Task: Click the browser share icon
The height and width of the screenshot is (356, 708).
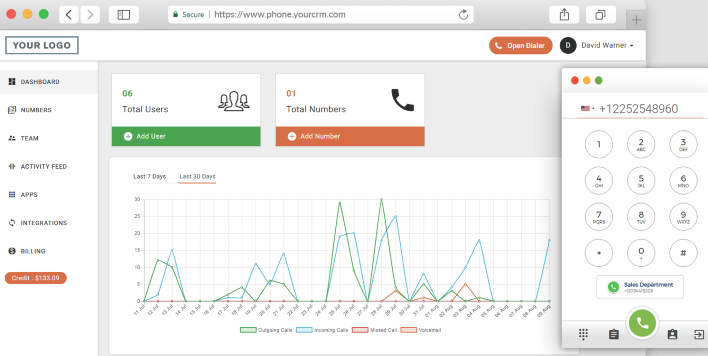Action: tap(564, 14)
